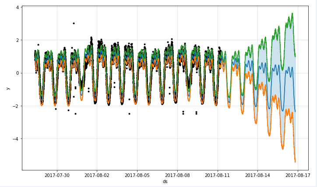Click the "y" y-axis title
This screenshot has height=187, width=317.
pyautogui.click(x=8, y=88)
